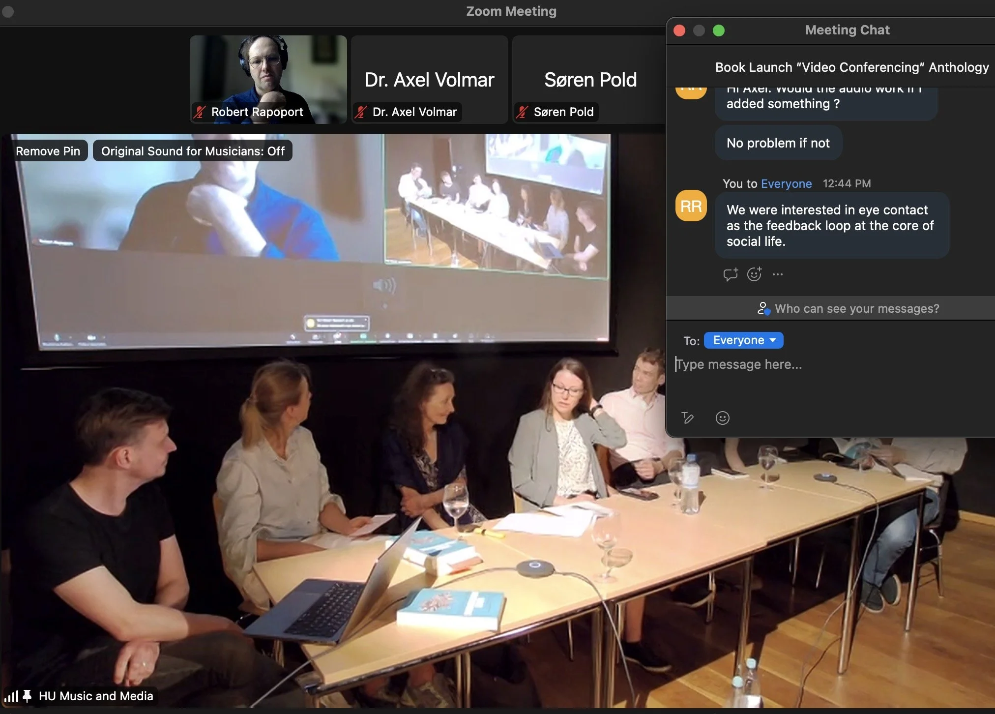Click the pin icon beside HU Music and Media

point(28,696)
